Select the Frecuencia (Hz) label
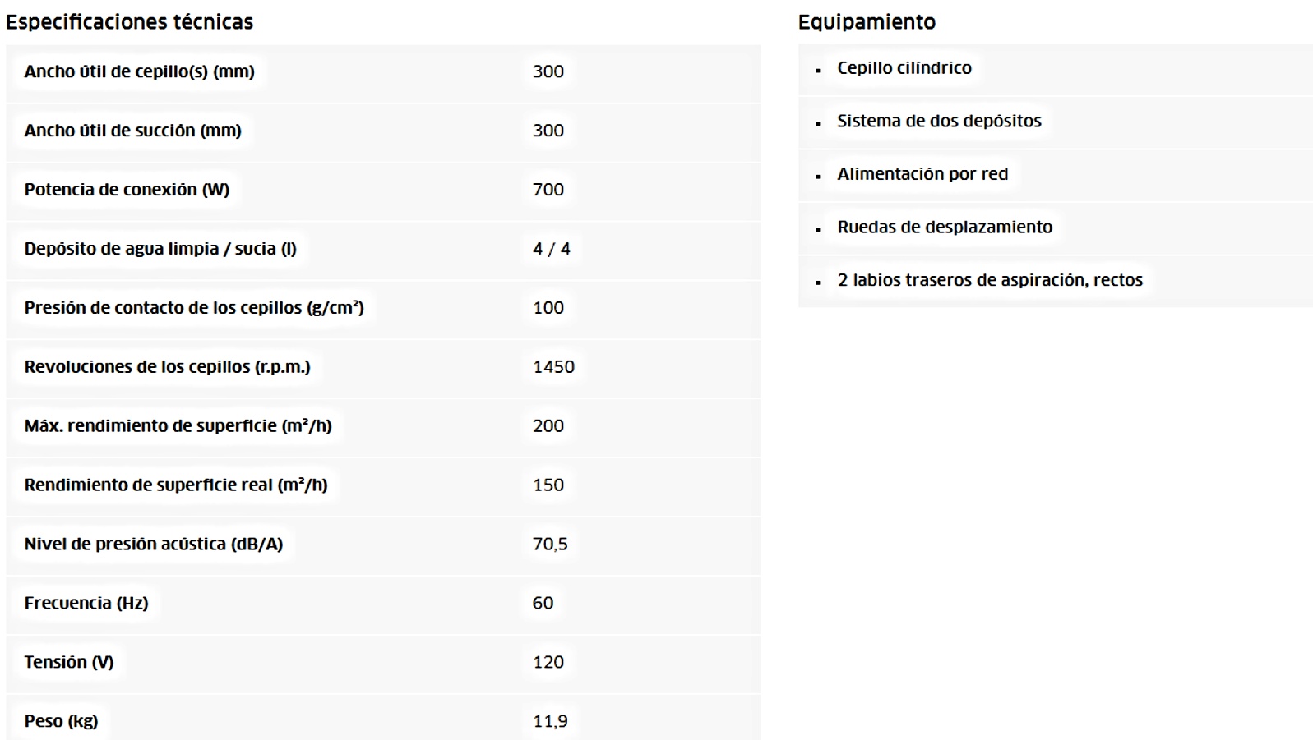Screen dimensions: 1313x740 point(86,604)
